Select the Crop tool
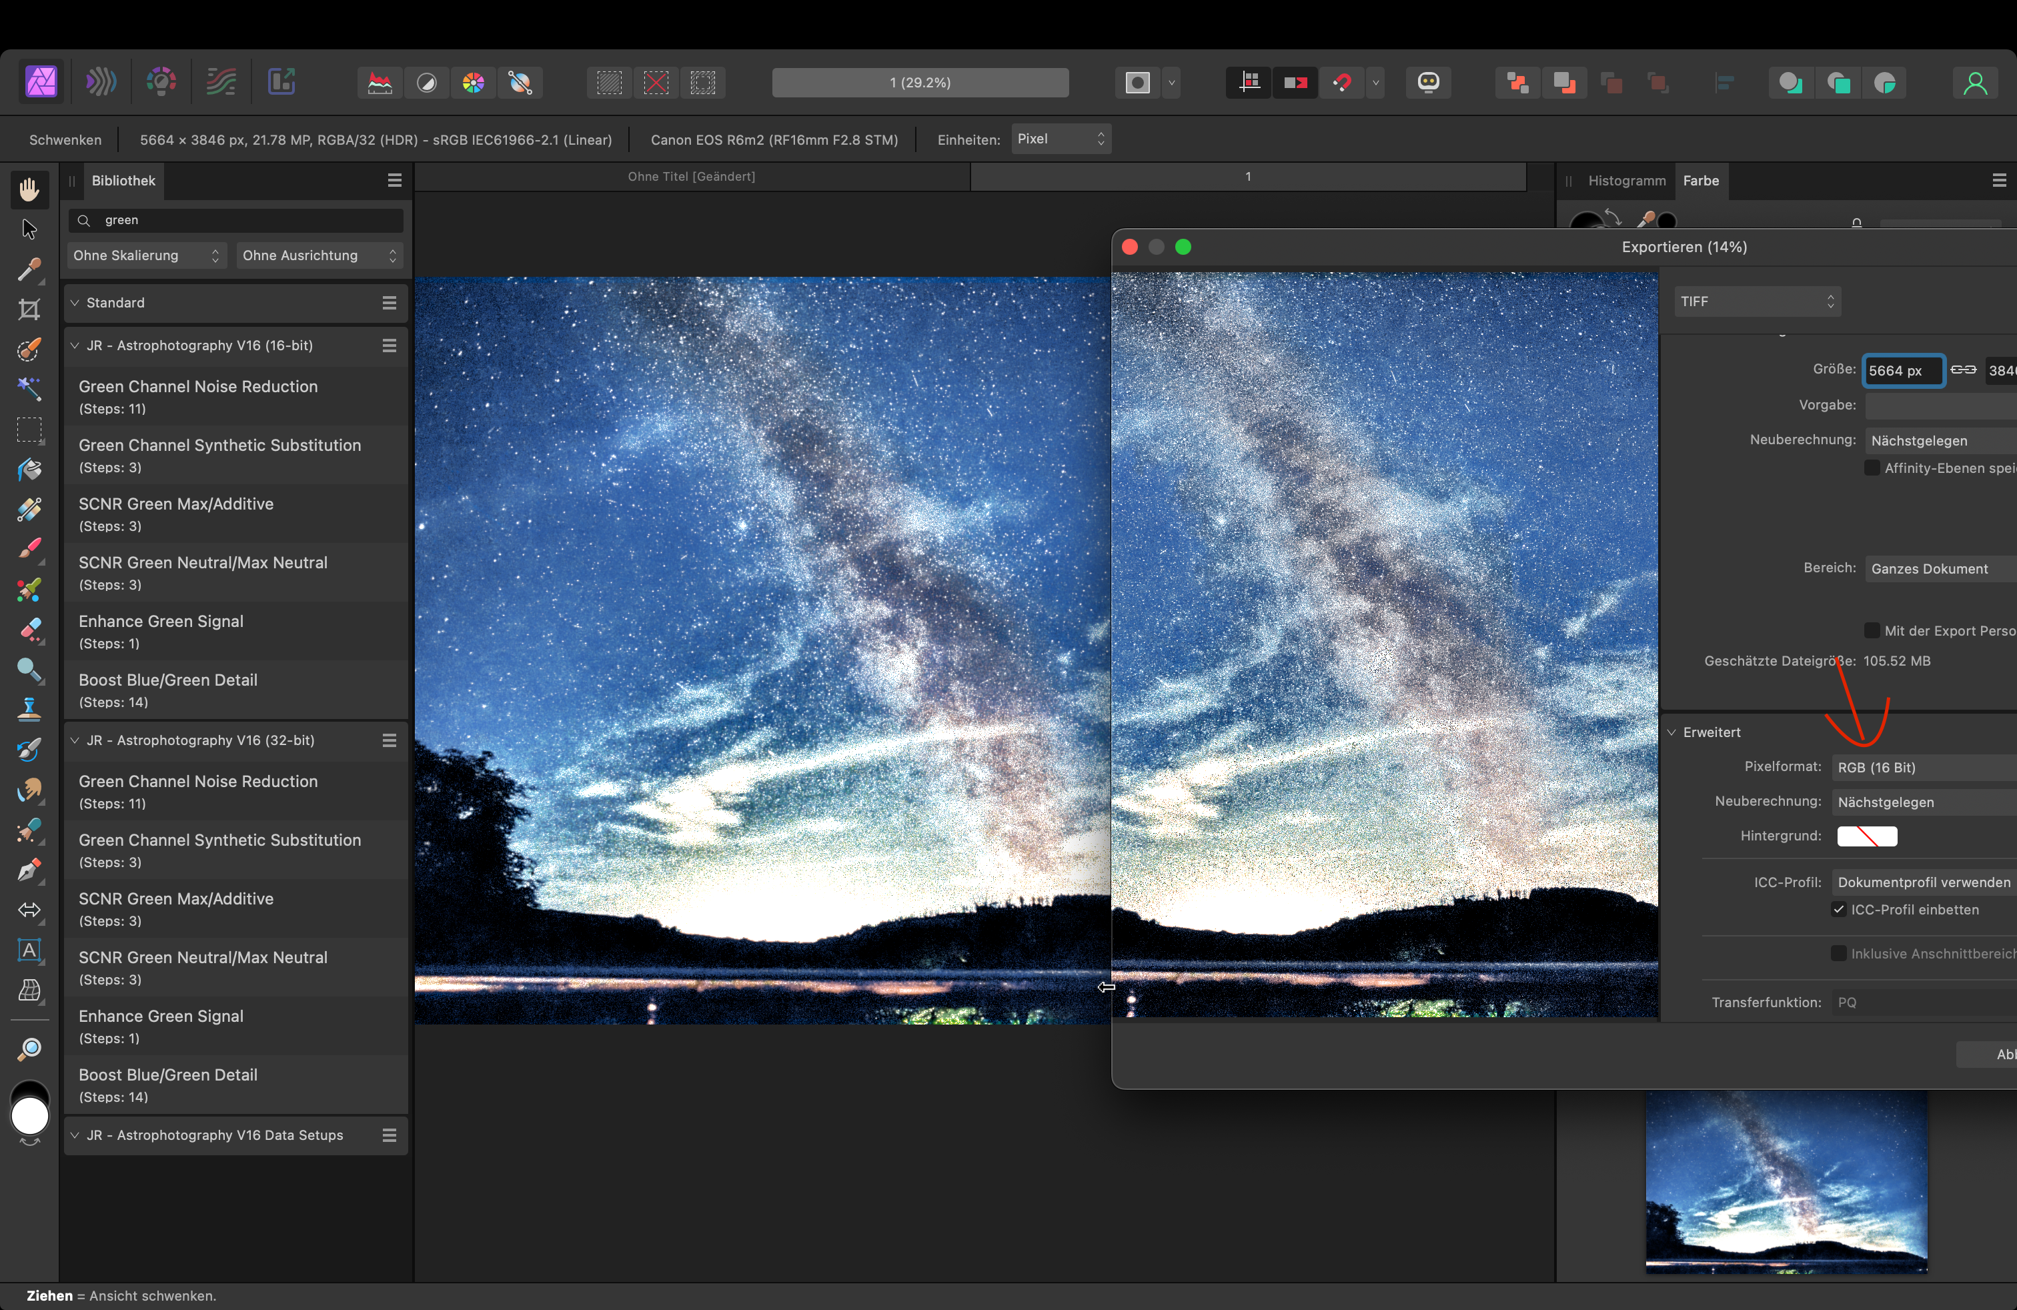Image resolution: width=2017 pixels, height=1310 pixels. pyautogui.click(x=29, y=309)
